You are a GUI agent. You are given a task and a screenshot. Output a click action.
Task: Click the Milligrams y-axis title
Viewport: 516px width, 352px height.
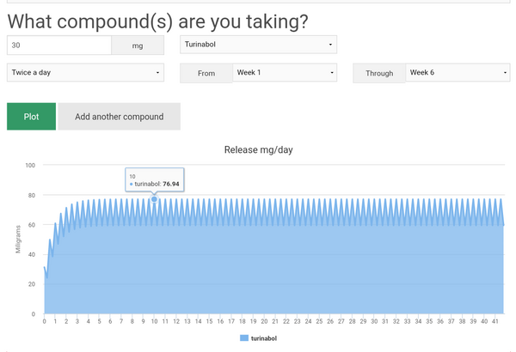click(x=17, y=239)
